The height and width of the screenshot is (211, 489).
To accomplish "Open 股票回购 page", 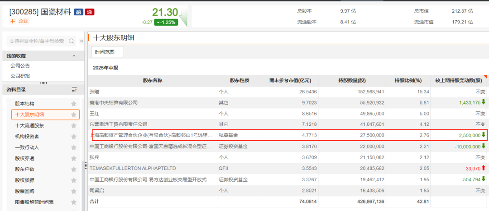I will tap(24, 192).
